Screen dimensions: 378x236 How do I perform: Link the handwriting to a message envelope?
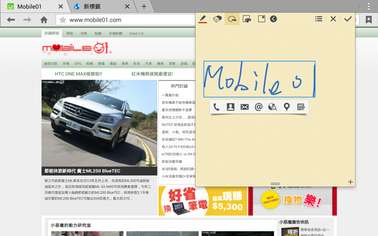pyautogui.click(x=245, y=107)
